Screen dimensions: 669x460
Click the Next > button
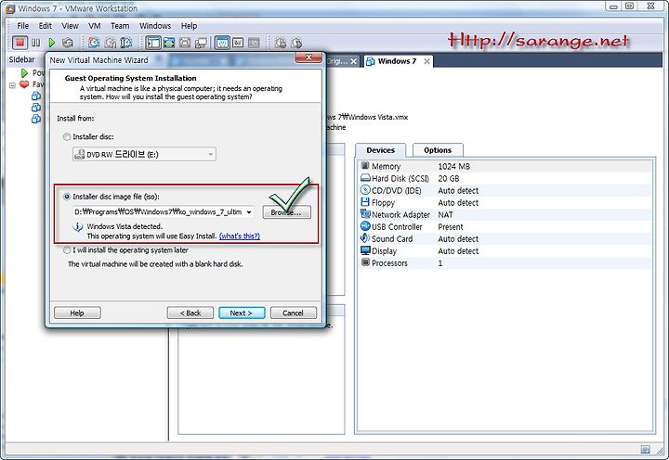tap(242, 313)
